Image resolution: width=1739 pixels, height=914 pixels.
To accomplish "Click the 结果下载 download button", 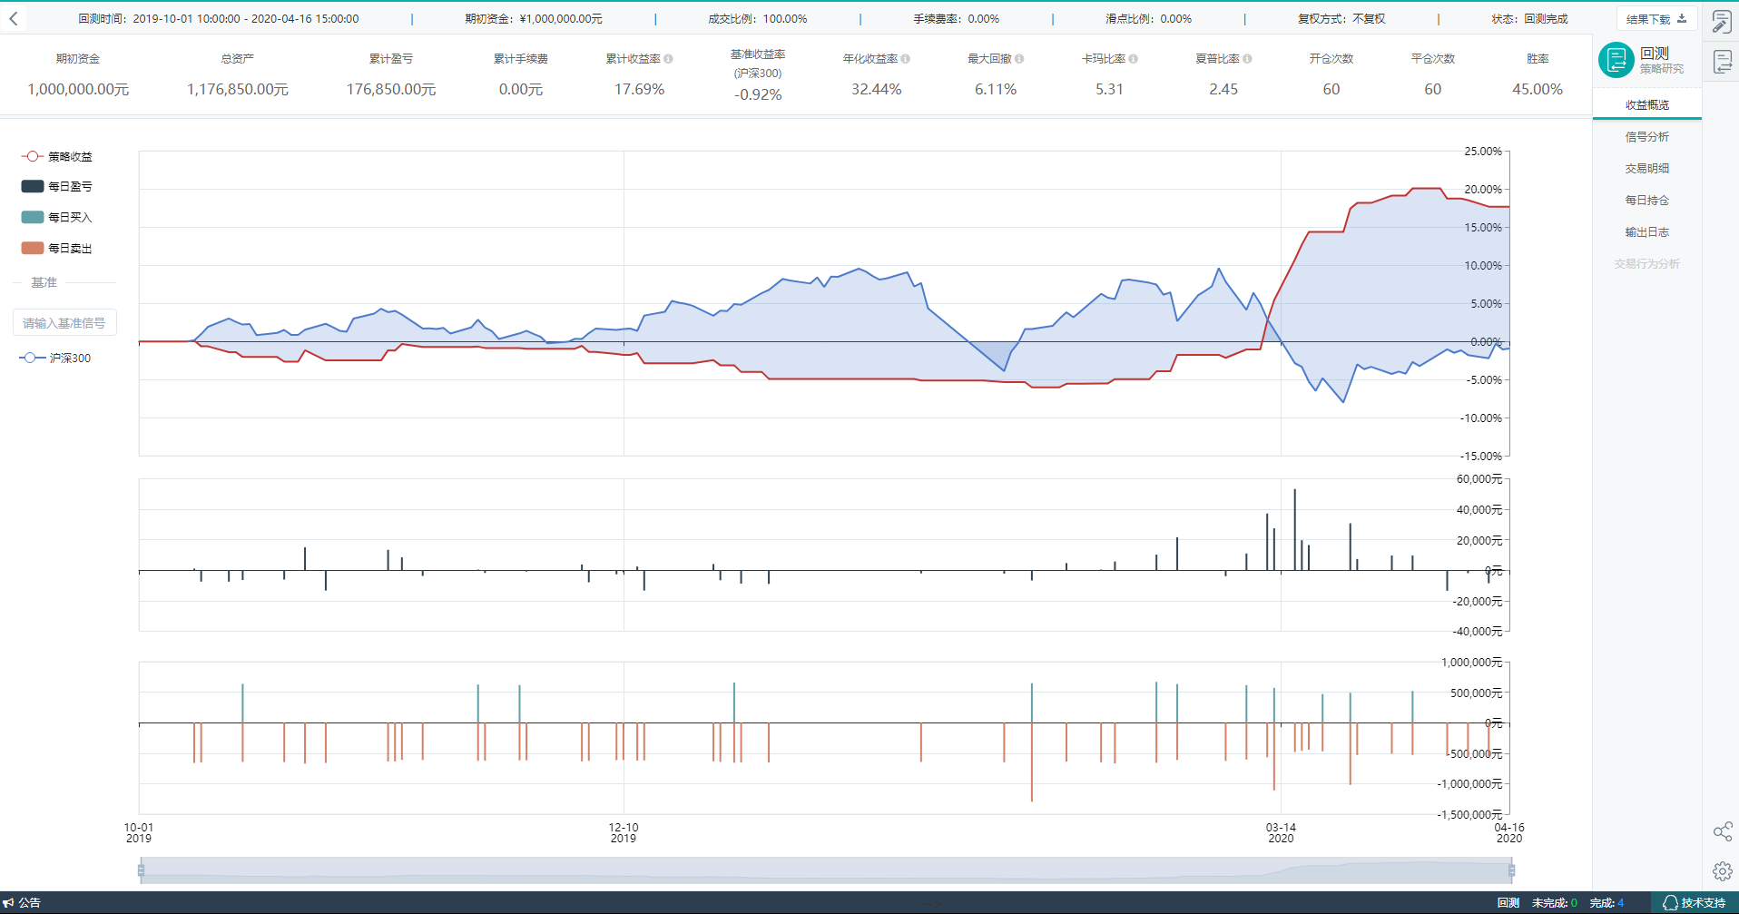I will (x=1655, y=19).
